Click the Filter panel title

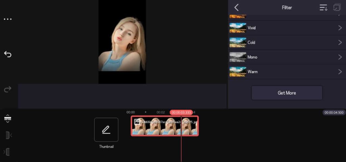[287, 7]
